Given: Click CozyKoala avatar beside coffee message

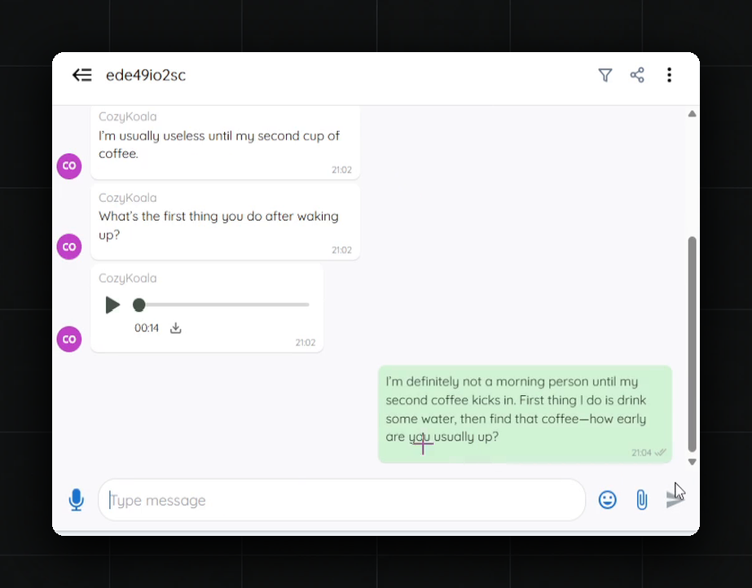Looking at the screenshot, I should point(69,166).
